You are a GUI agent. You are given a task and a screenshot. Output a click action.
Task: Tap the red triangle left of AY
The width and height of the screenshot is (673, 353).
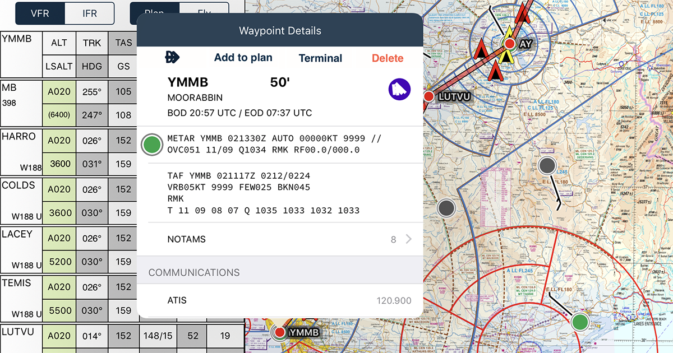click(x=481, y=49)
